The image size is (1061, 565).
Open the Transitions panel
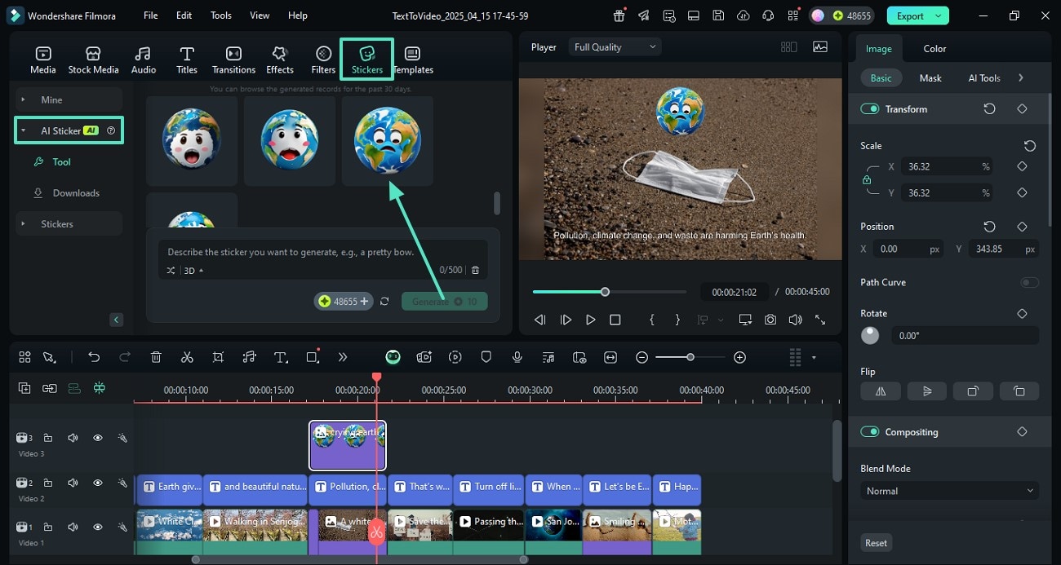coord(233,60)
